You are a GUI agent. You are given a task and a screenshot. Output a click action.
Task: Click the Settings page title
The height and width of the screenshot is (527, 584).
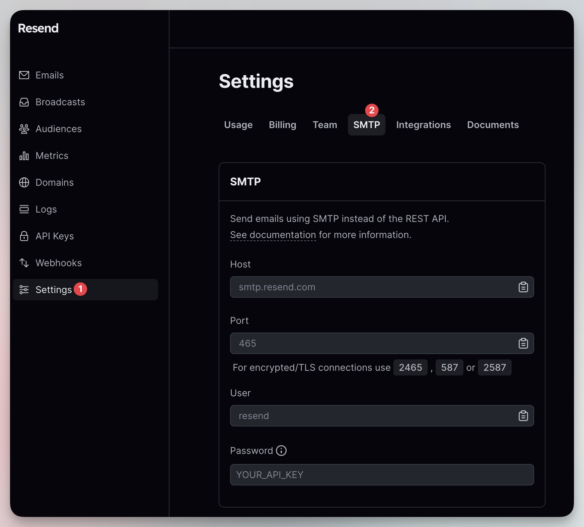pos(256,81)
